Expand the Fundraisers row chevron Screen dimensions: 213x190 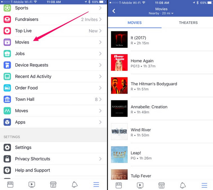100,19
